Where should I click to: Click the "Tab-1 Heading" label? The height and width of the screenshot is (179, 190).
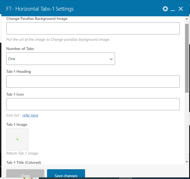point(18,71)
